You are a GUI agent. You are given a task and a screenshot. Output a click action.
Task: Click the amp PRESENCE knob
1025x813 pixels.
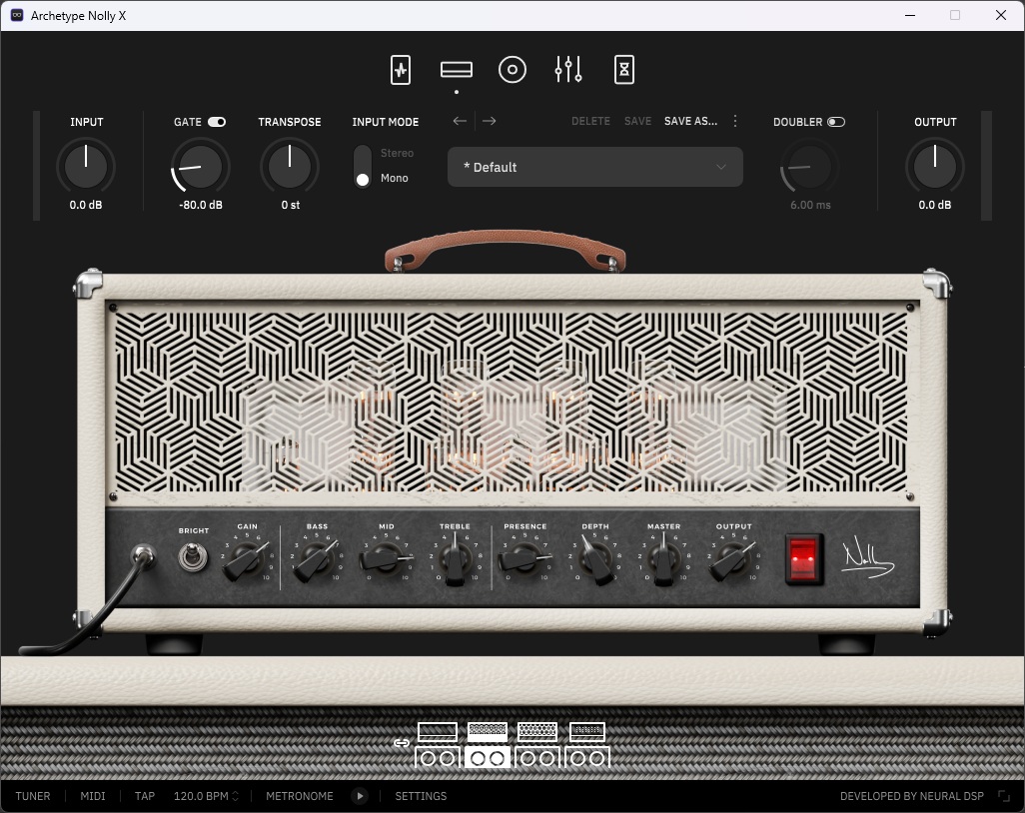pos(524,558)
